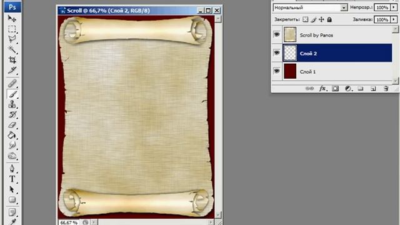Screen dimensions: 400x225
Task: Select the Horizontal Type tool
Action: pos(12,179)
